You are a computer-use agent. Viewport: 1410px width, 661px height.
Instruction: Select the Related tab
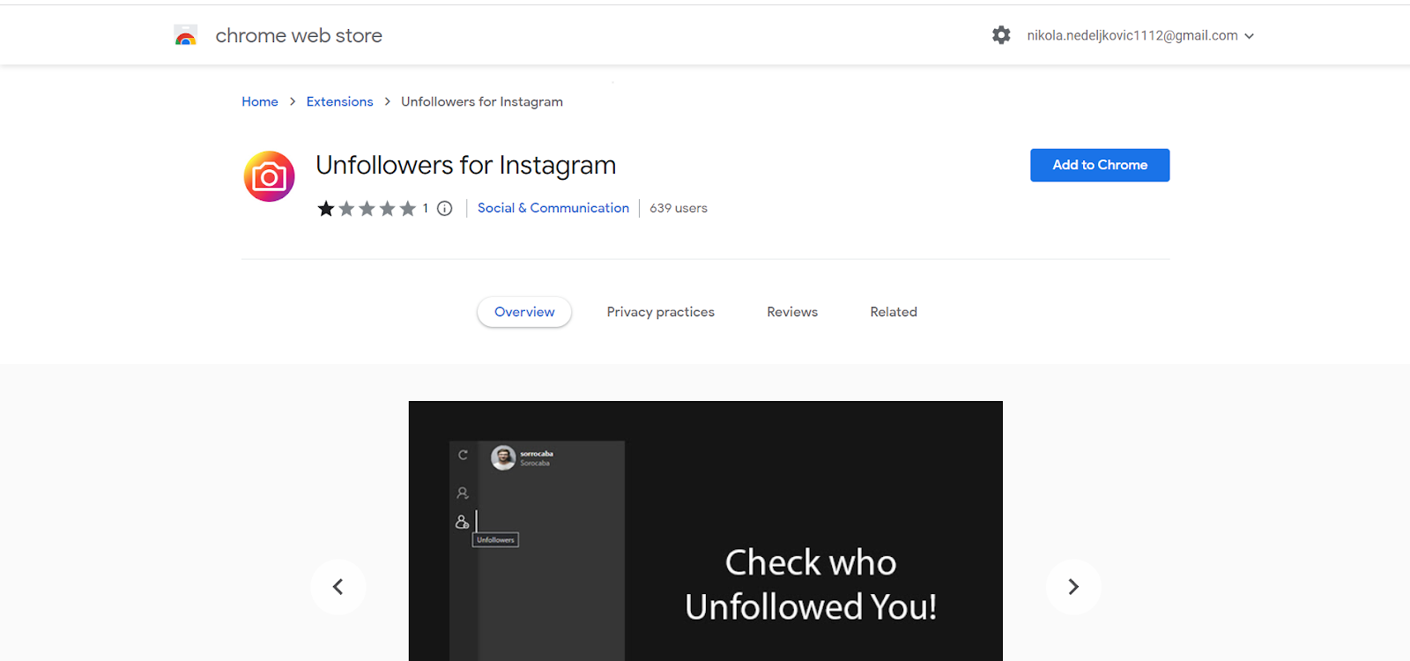point(894,312)
